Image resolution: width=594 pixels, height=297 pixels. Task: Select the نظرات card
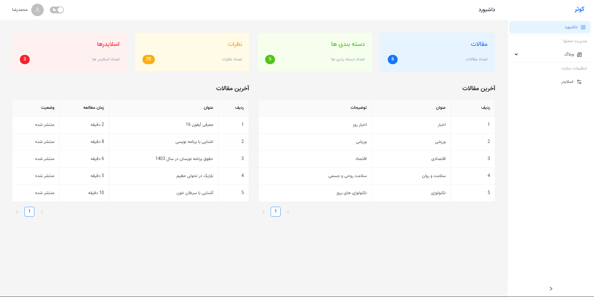[x=192, y=52]
